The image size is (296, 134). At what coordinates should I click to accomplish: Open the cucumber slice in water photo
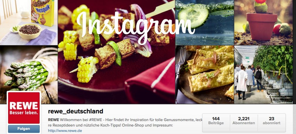click(x=205, y=22)
